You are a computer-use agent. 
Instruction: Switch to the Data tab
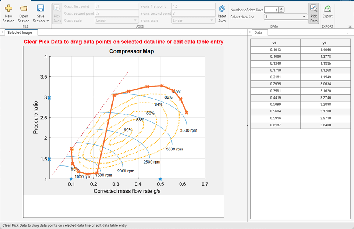tap(258, 32)
